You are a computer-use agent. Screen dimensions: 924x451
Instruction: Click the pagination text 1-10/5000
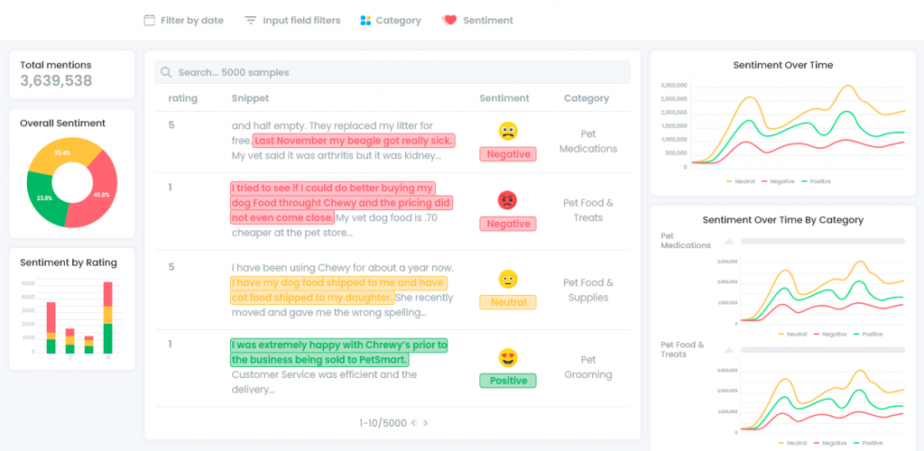[383, 423]
